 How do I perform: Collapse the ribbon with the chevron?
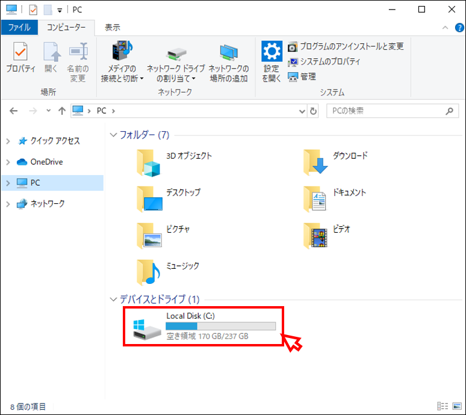pyautogui.click(x=445, y=28)
